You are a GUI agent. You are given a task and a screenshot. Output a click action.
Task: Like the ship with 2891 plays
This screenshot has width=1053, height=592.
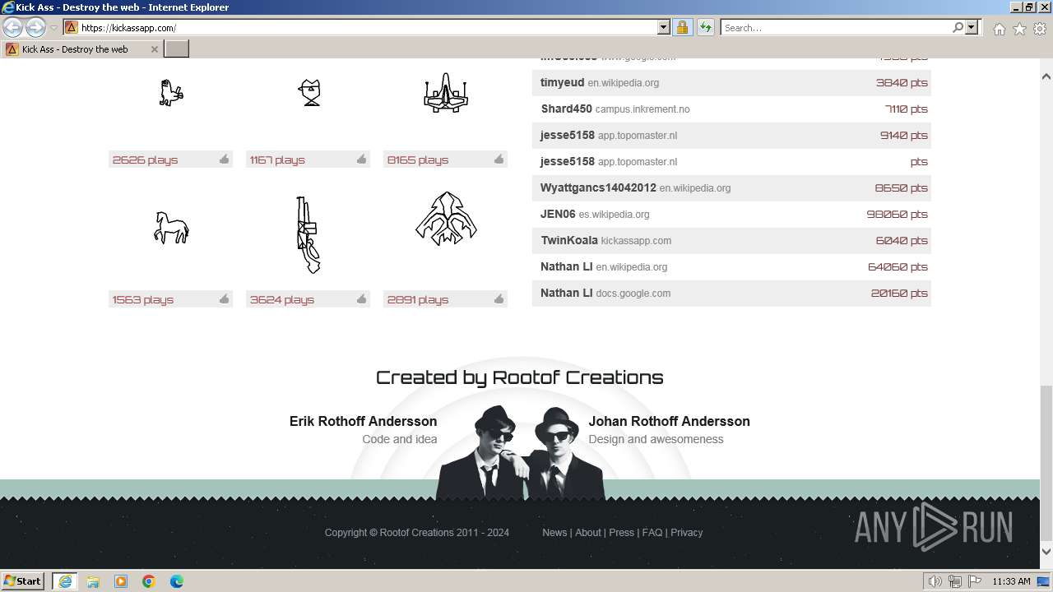[499, 299]
